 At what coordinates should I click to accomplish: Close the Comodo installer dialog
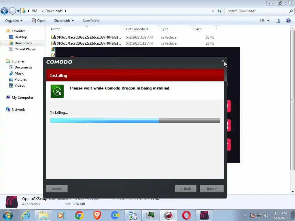[223, 61]
